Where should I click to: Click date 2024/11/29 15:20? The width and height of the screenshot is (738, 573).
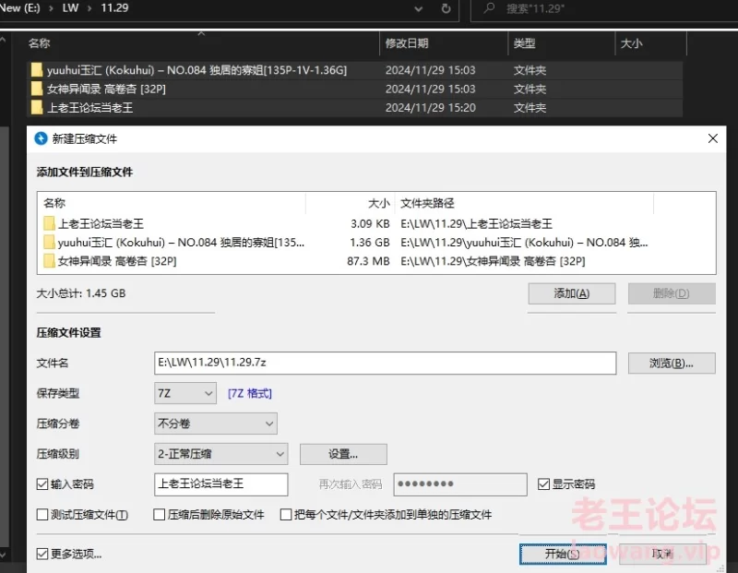pyautogui.click(x=430, y=107)
